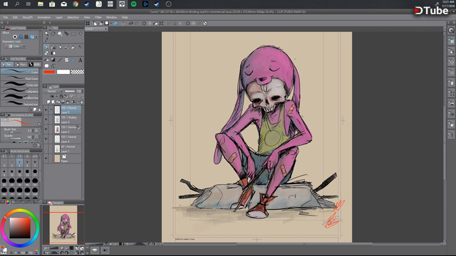Click the Redo arrow in command bar

coord(136,23)
